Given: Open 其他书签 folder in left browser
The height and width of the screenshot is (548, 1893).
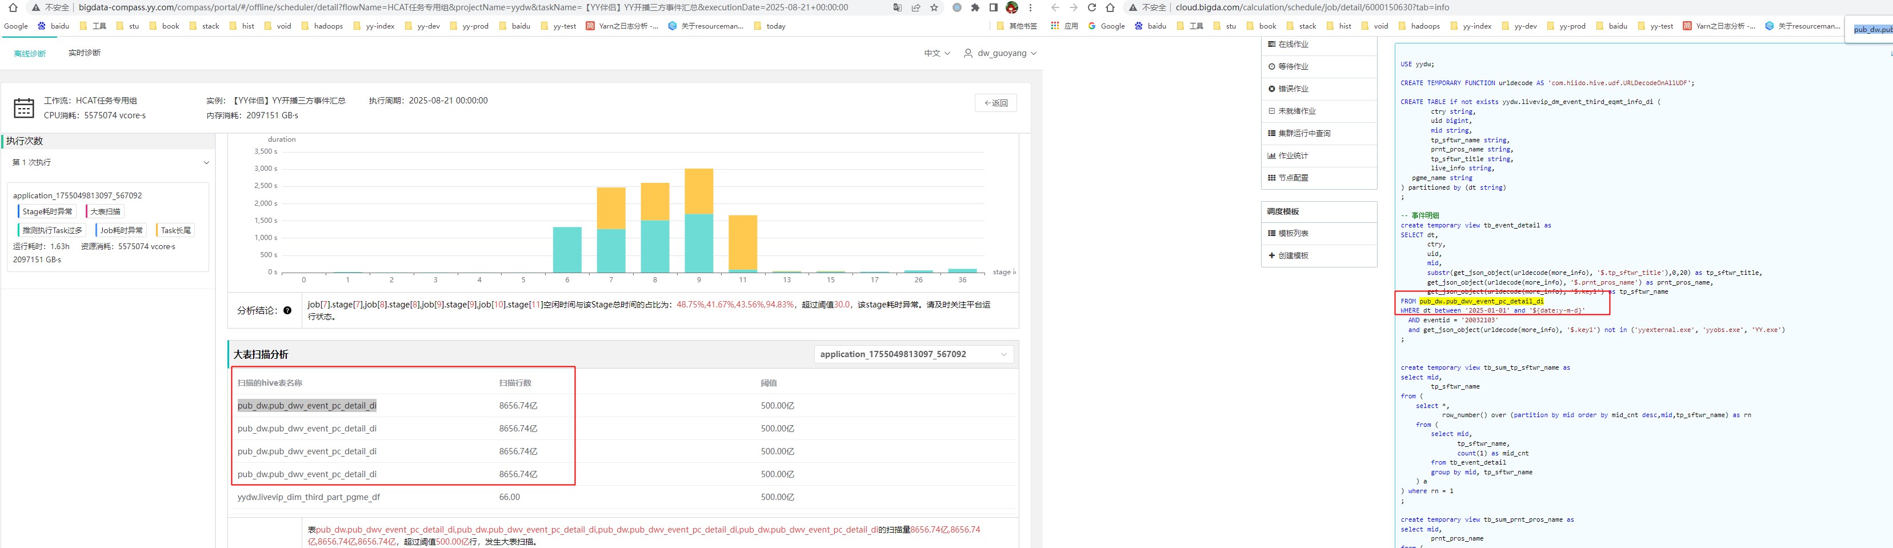Looking at the screenshot, I should (1017, 26).
